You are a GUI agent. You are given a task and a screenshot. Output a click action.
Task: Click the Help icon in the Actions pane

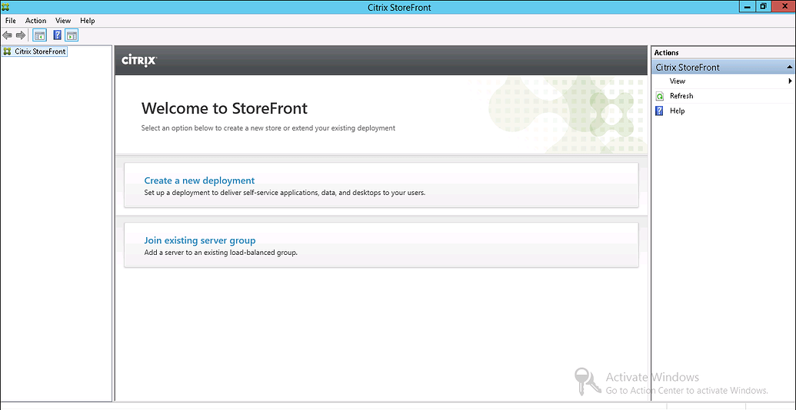[659, 111]
